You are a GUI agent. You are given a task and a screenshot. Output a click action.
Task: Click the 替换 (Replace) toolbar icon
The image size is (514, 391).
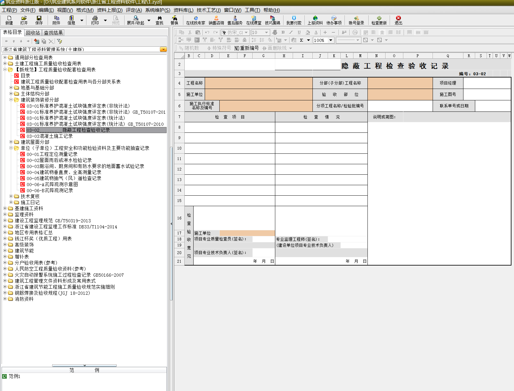pyautogui.click(x=175, y=20)
